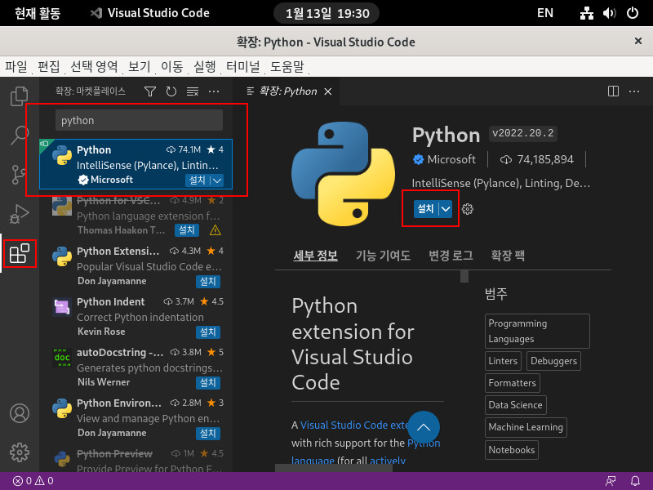Close the 확장: Python editor tab
The image size is (653, 490).
[x=328, y=91]
